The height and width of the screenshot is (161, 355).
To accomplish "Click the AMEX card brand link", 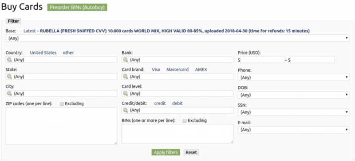I will [x=201, y=69].
